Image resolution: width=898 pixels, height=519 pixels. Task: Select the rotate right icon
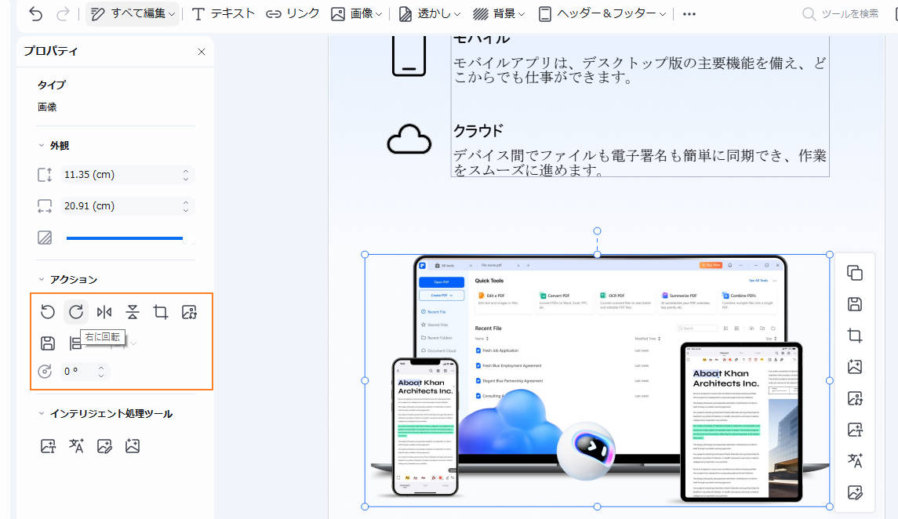75,311
